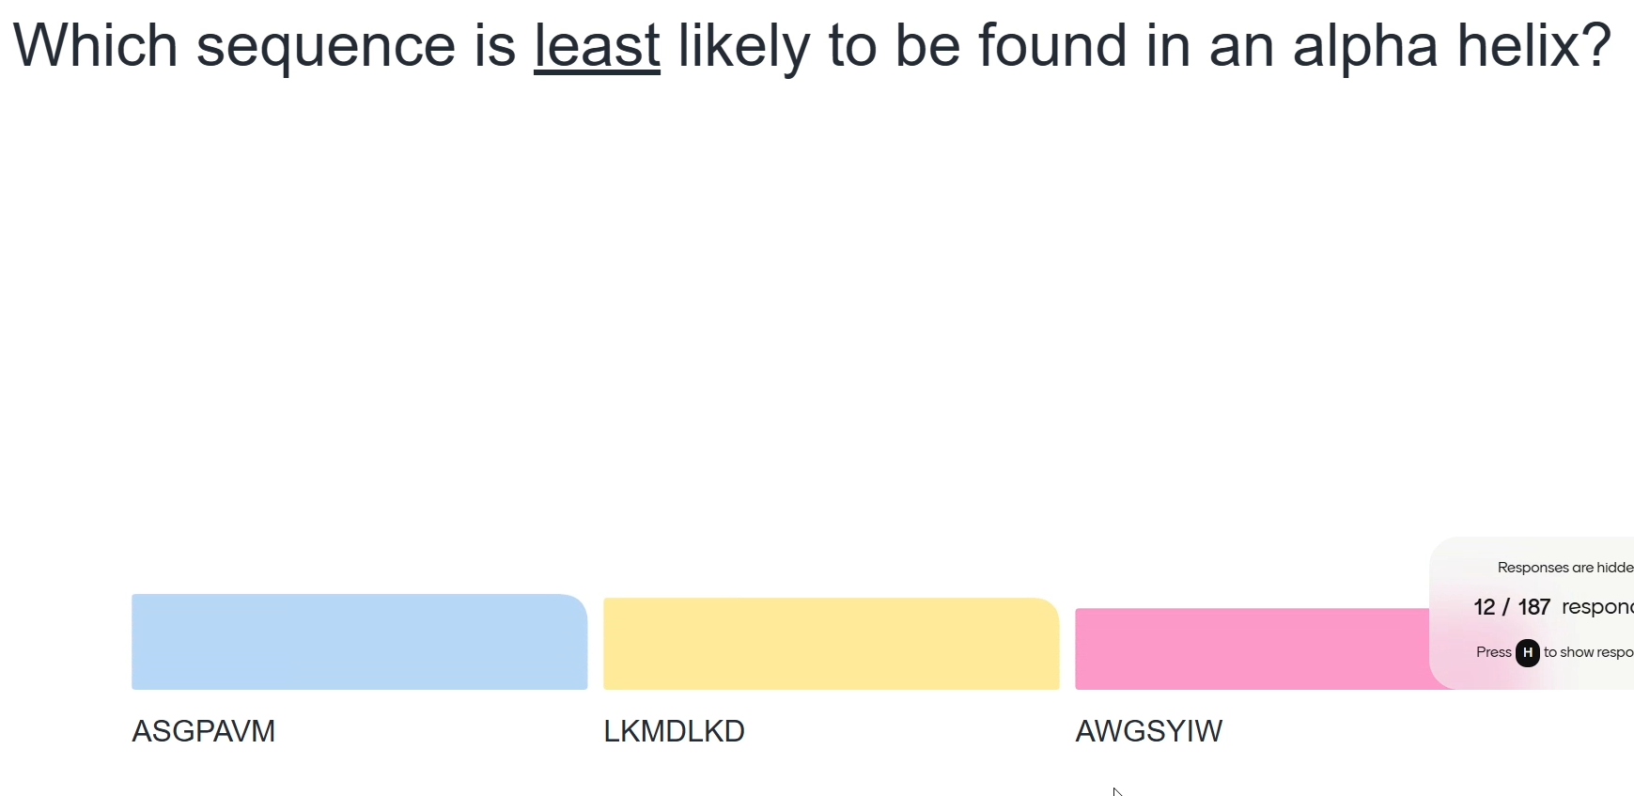
Task: Click the black H key icon
Action: [1528, 652]
